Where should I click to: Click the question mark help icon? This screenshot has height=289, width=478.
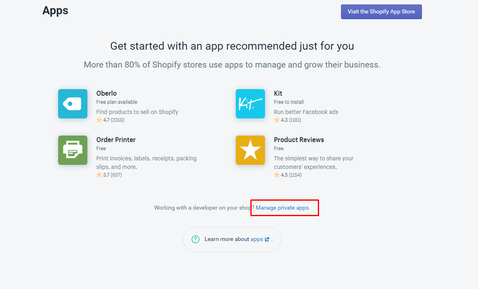(196, 239)
